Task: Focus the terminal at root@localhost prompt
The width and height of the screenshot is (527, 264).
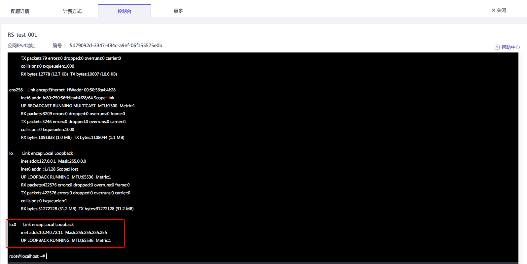Action: pos(27,256)
